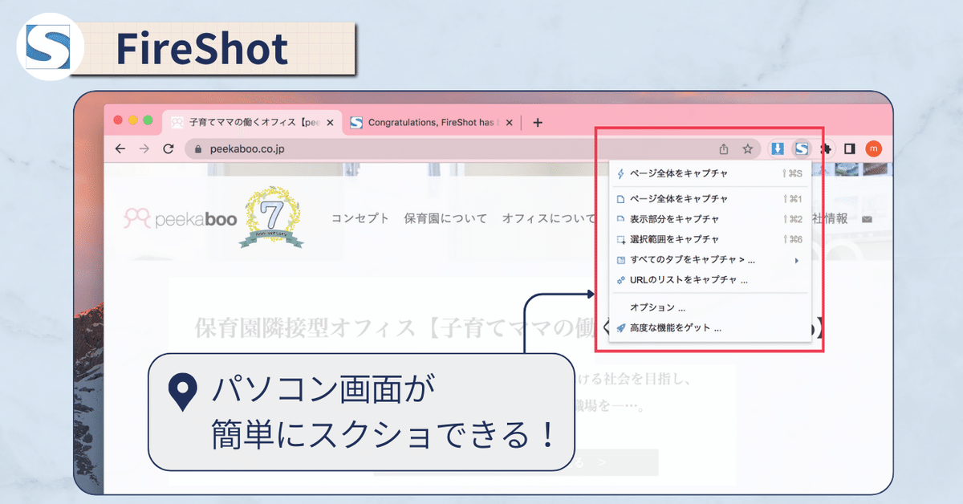Click the mail envelope icon on the site
This screenshot has width=963, height=504.
[867, 219]
